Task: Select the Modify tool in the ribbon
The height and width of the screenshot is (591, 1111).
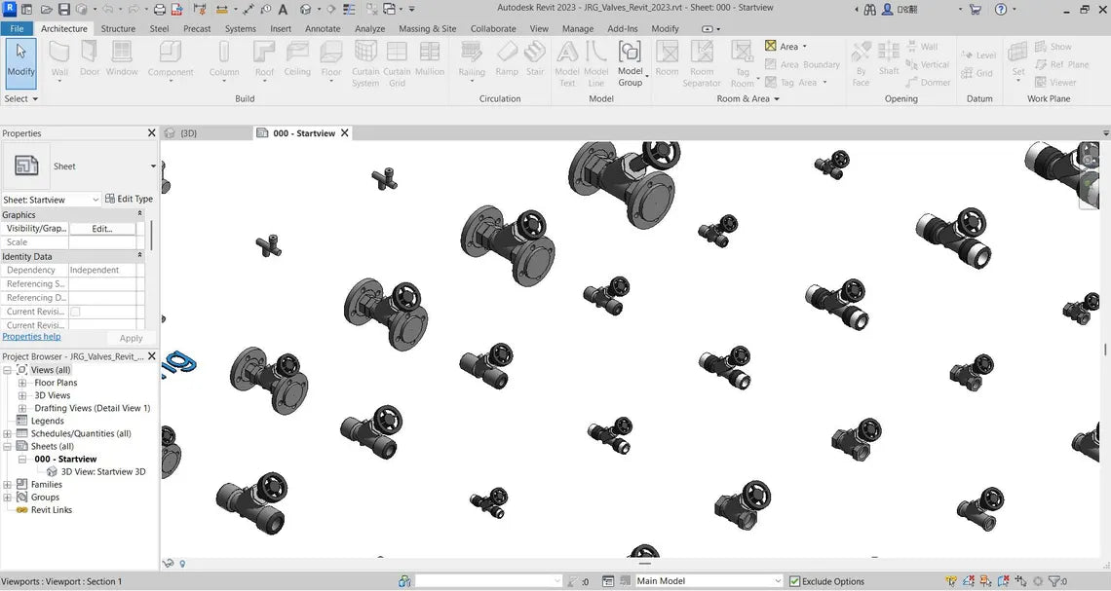Action: pyautogui.click(x=20, y=63)
